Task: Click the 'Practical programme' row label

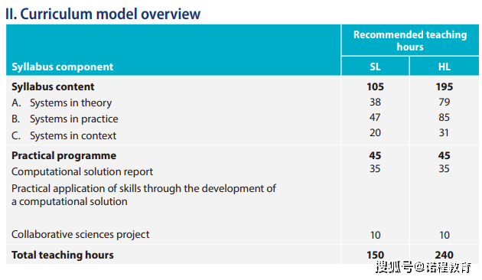Action: pos(64,155)
